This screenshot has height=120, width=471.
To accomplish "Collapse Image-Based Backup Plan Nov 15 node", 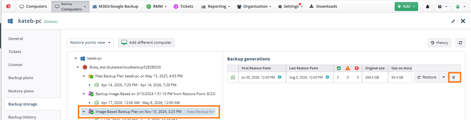I will pyautogui.click(x=84, y=112).
